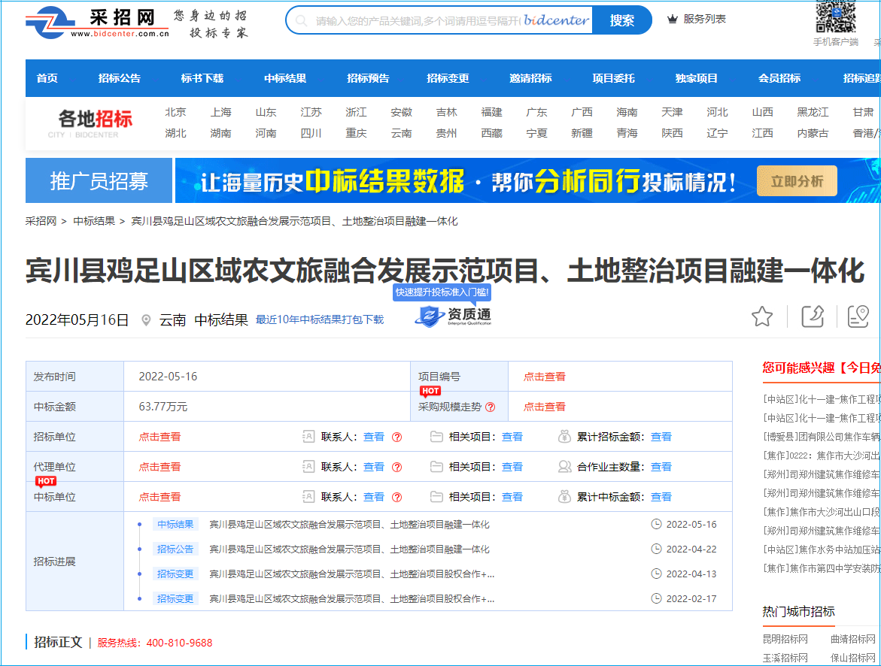Click 中标结果 in the breadcrumb

click(94, 221)
